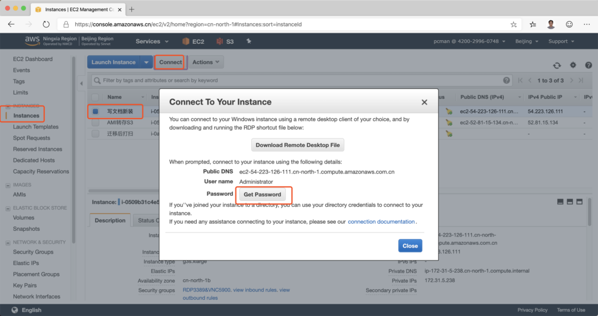
Task: Select the AMI转存S3 instance checkbox
Action: [x=96, y=123]
